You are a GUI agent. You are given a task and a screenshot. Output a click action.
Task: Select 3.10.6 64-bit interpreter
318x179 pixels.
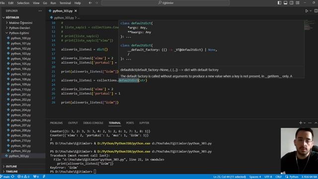309,177
